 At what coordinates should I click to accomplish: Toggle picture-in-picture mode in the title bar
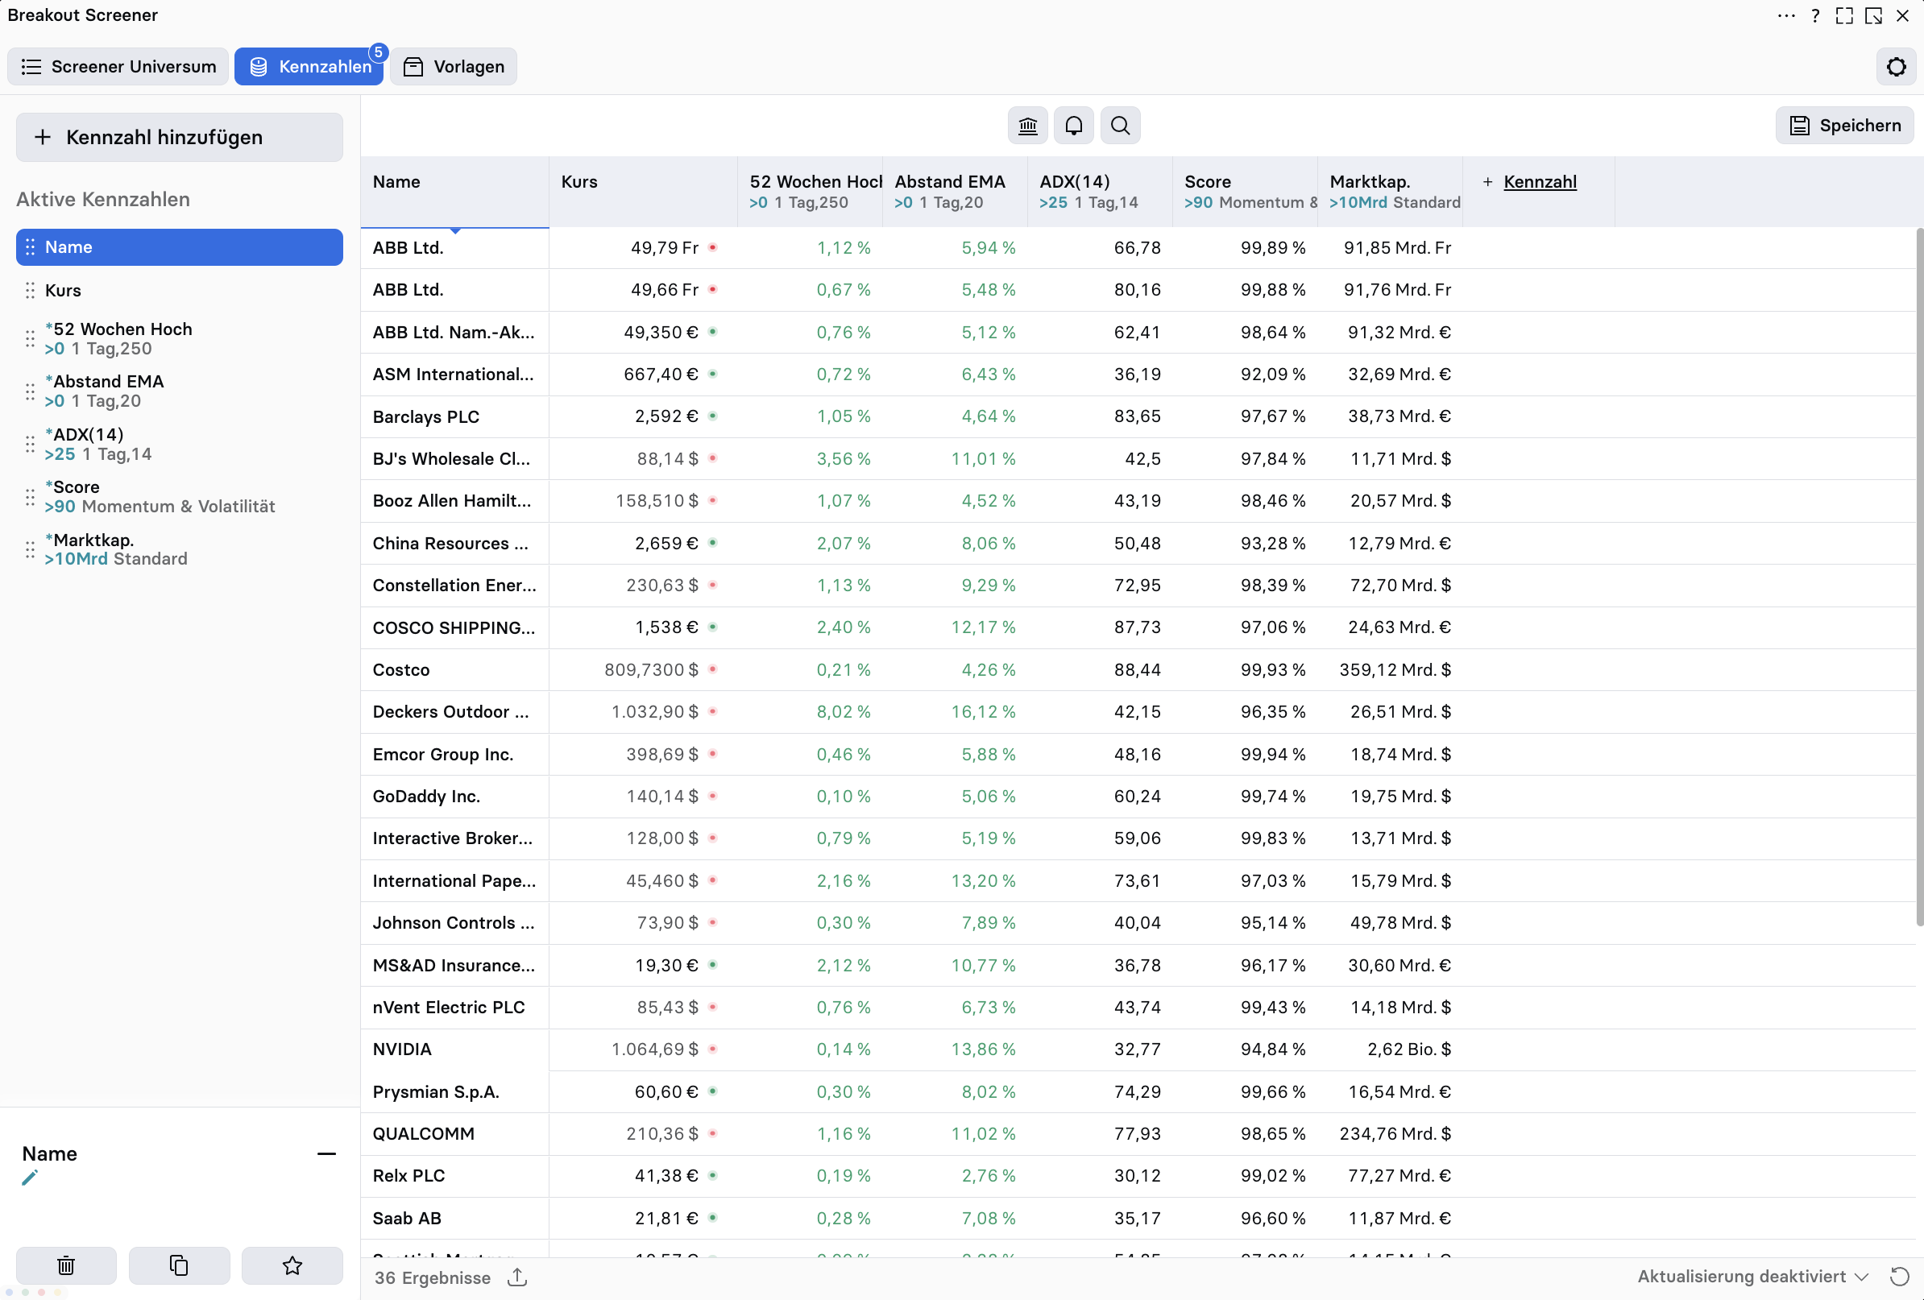tap(1873, 16)
